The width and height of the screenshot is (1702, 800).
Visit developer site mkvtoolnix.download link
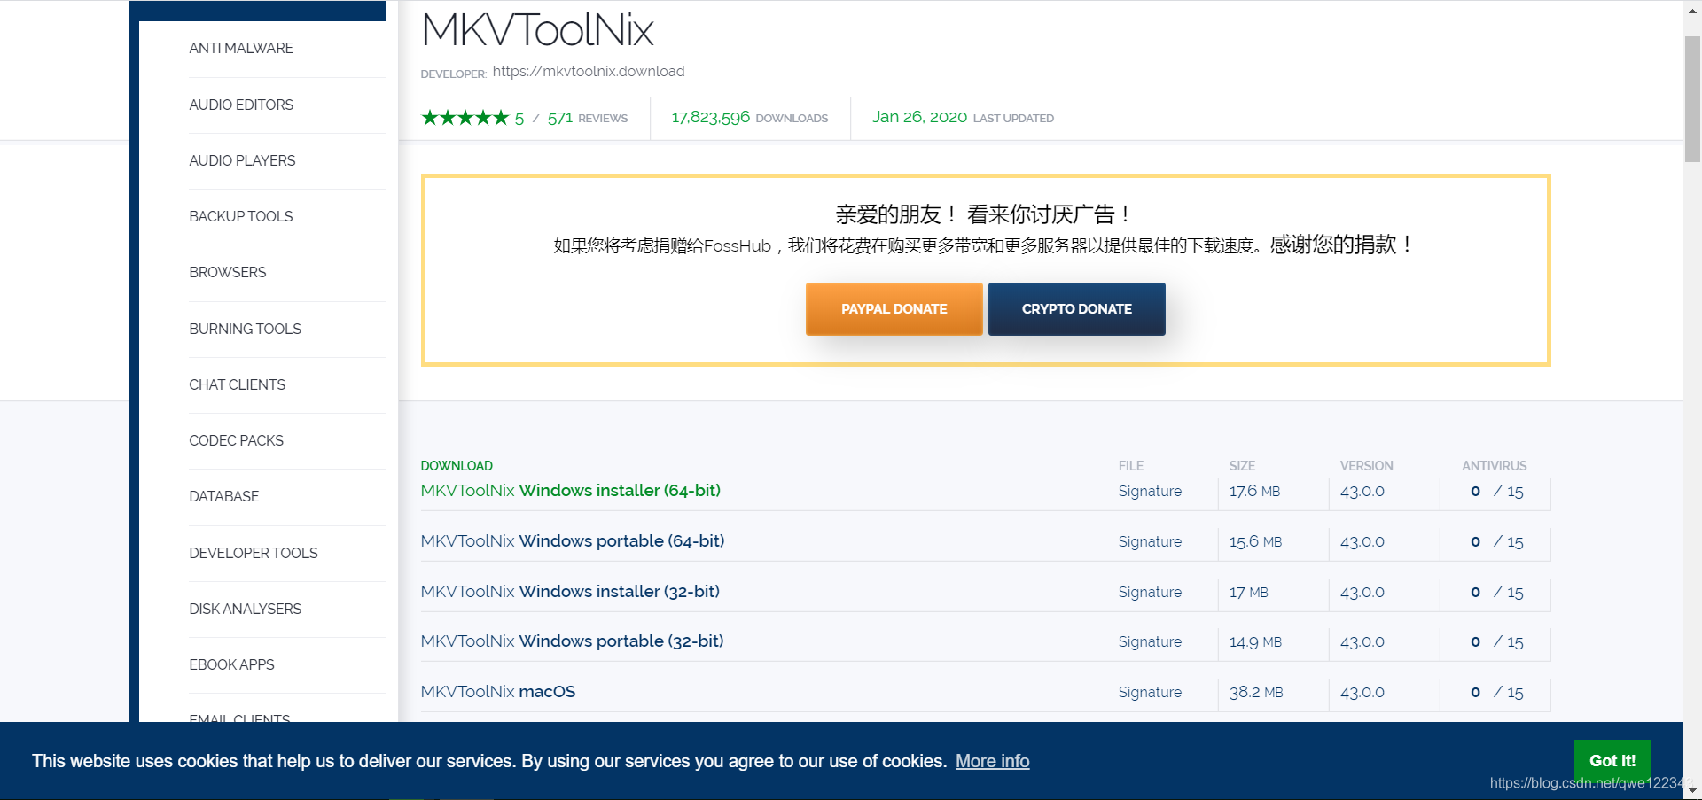[x=589, y=71]
